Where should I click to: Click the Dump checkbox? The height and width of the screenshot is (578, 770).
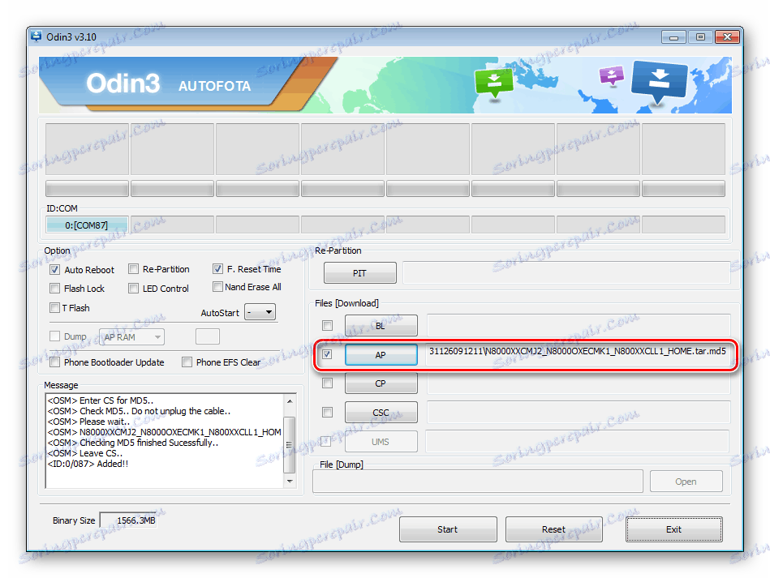click(55, 336)
